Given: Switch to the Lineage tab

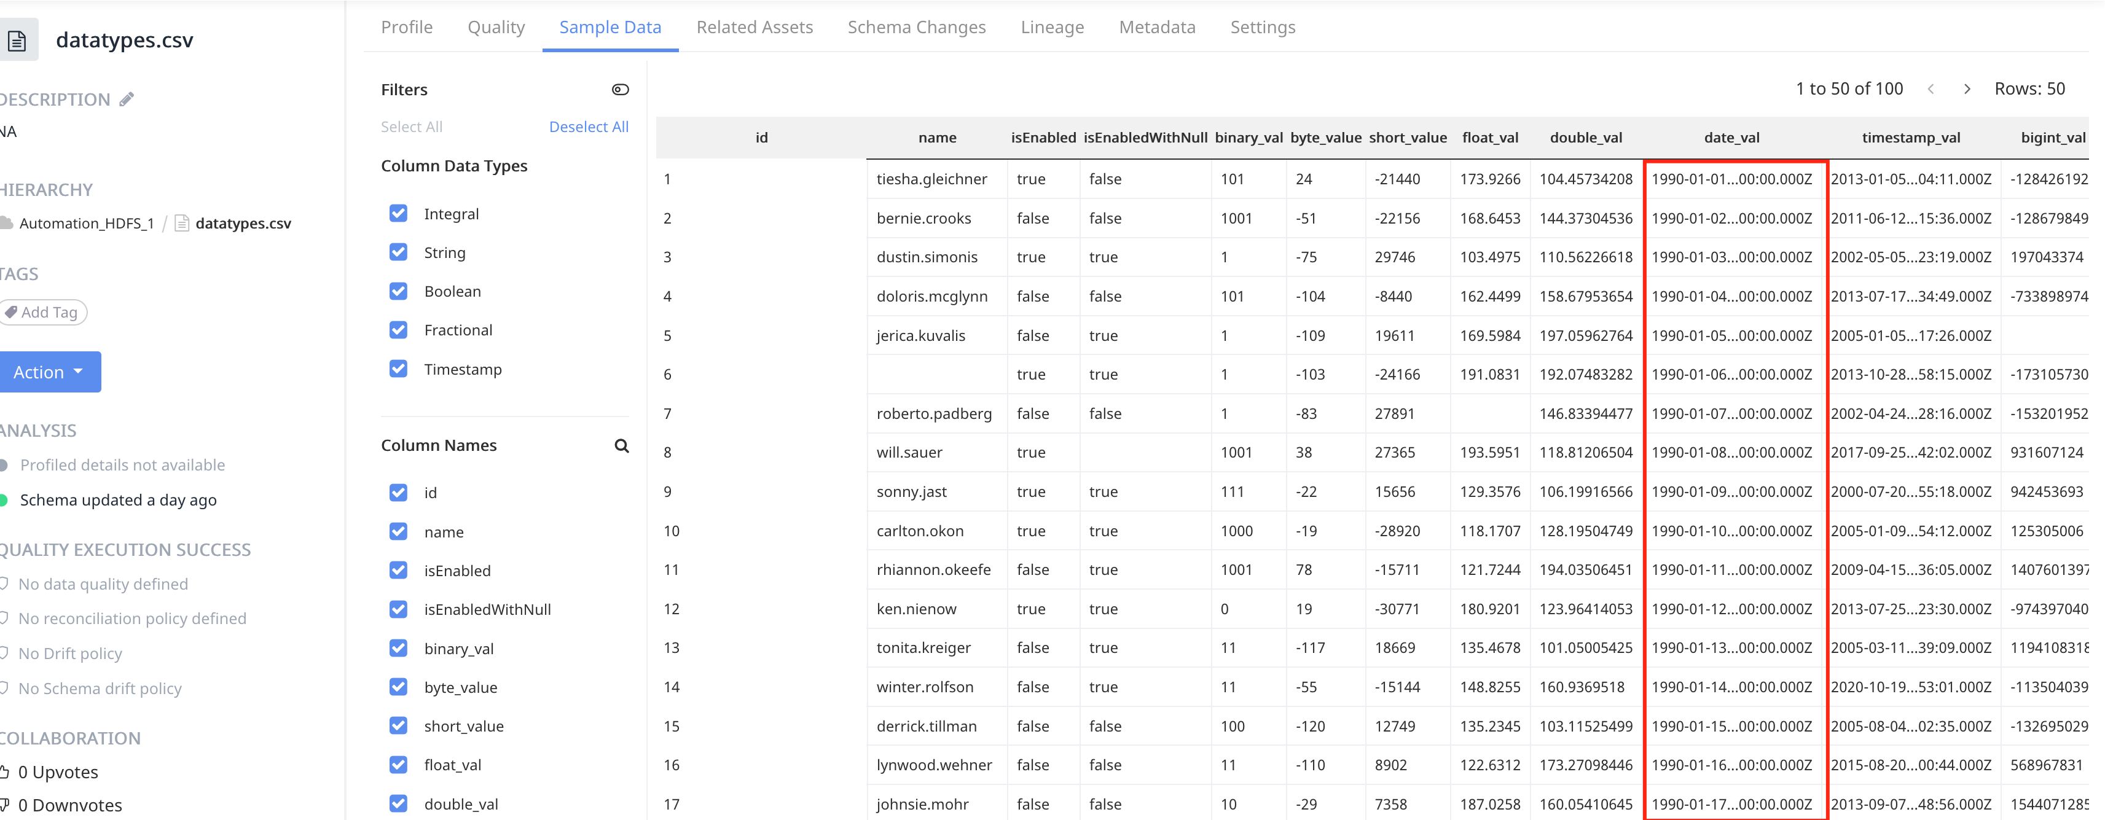Looking at the screenshot, I should 1052,27.
